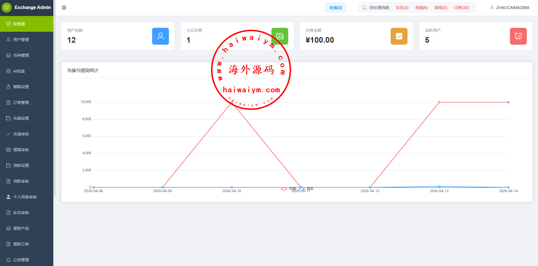Click the AI控盘 gear icon in sidebar
Screen dimensions: 538x266
point(8,71)
